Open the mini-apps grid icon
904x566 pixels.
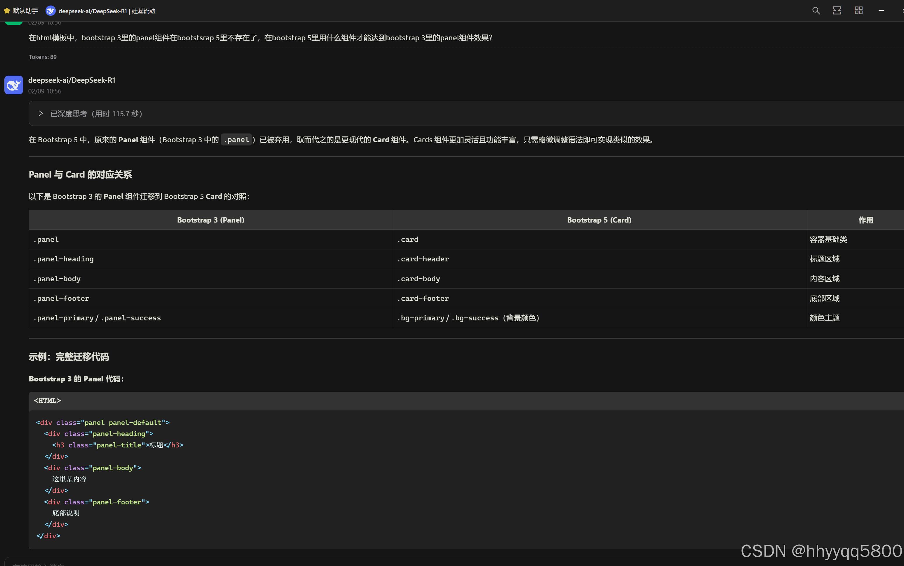(x=858, y=11)
